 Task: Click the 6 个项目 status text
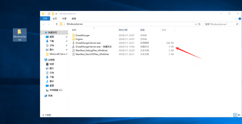pyautogui.click(x=47, y=115)
